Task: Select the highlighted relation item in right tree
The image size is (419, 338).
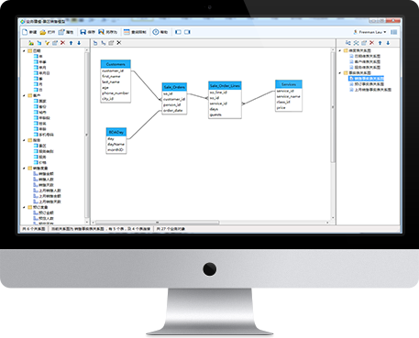Action: point(366,79)
